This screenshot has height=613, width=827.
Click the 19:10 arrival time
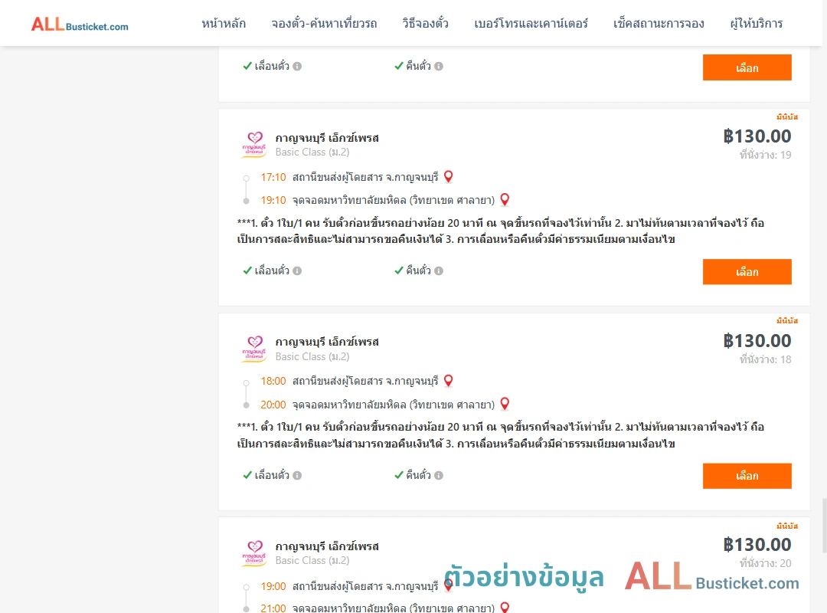[x=273, y=200]
